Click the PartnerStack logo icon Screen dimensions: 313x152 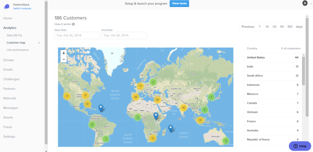(x=7, y=7)
